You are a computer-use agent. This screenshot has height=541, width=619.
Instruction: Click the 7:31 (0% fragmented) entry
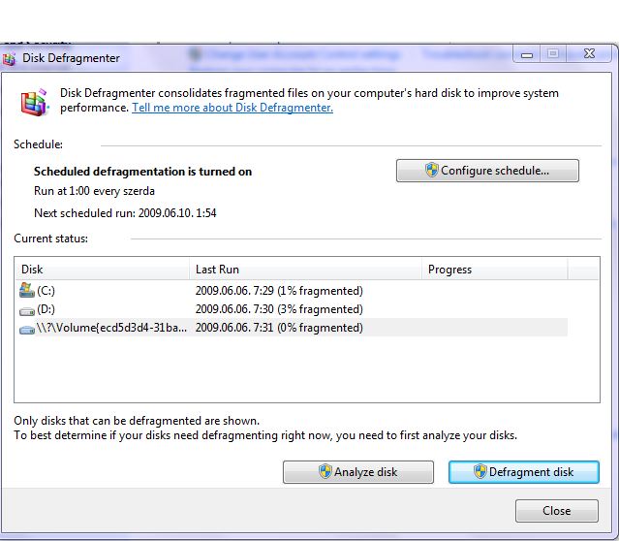[x=279, y=328]
